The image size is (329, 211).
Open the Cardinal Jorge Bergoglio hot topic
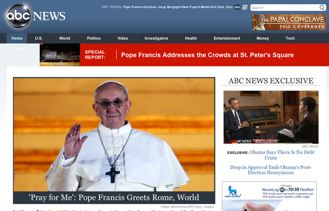click(x=163, y=7)
